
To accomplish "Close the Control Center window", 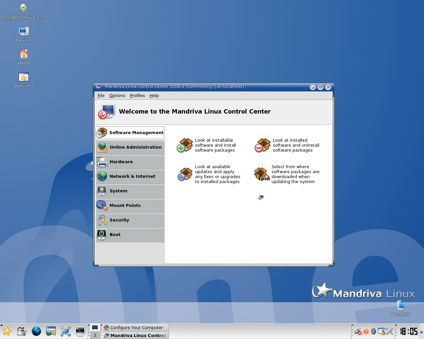I will click(x=328, y=87).
